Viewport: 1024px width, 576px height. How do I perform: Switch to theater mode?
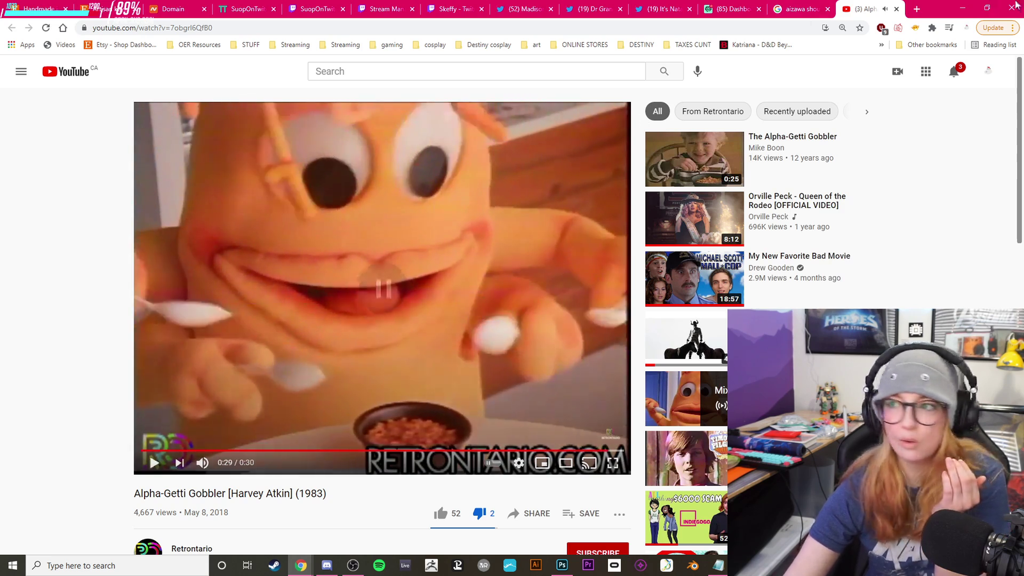[566, 463]
